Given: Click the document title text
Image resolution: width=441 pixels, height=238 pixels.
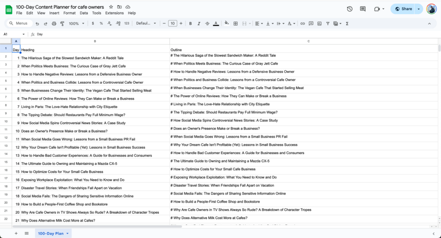Looking at the screenshot, I should pos(60,7).
